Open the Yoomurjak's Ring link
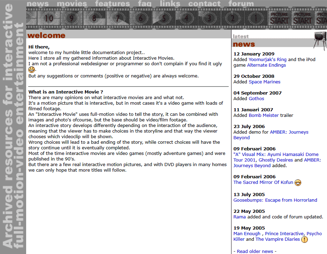 coord(267,60)
